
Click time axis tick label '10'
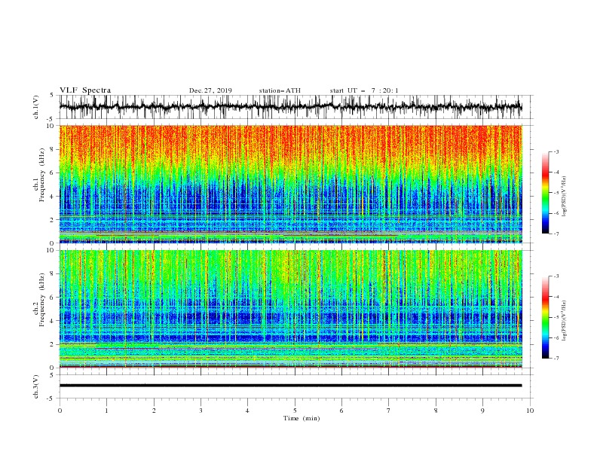point(530,411)
